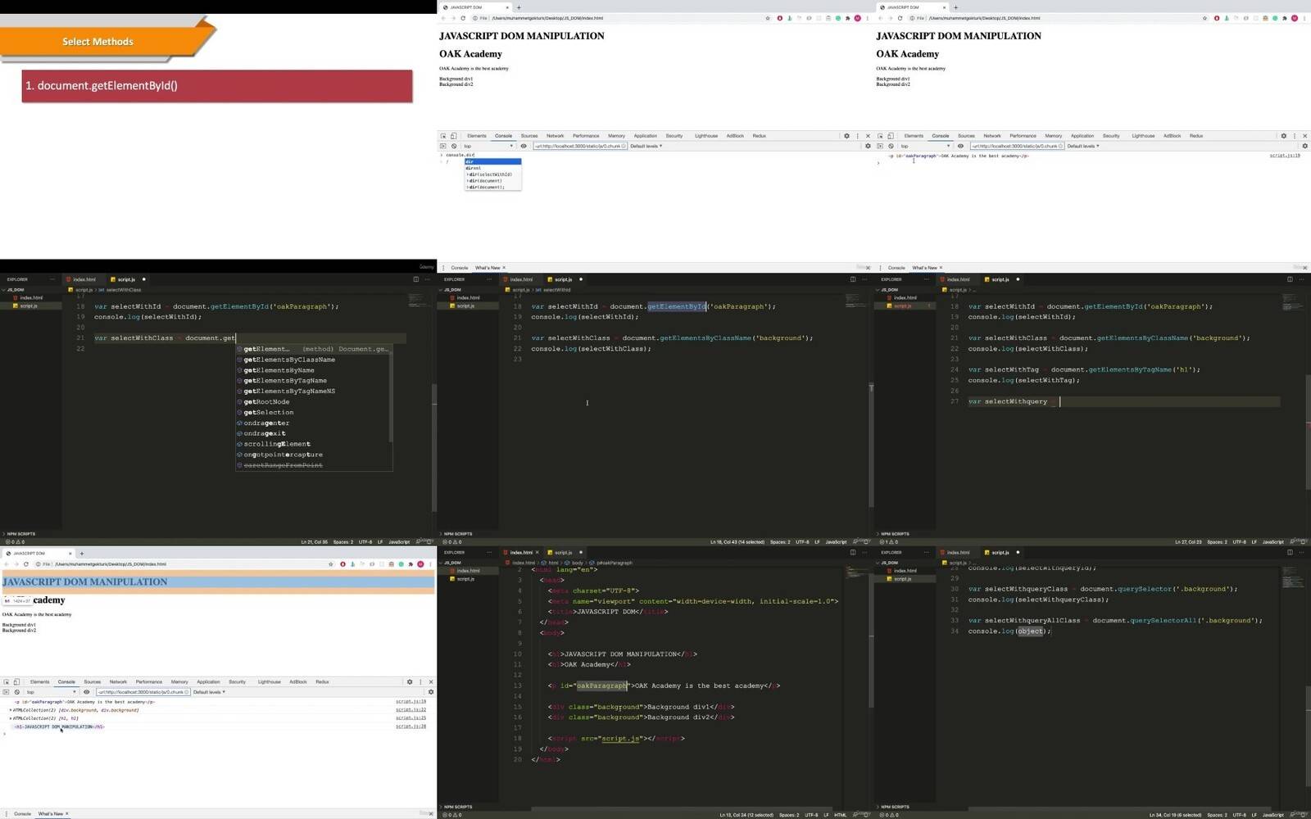
Task: Click extensions puzzle icon in highlighted-heading browser
Action: [411, 564]
